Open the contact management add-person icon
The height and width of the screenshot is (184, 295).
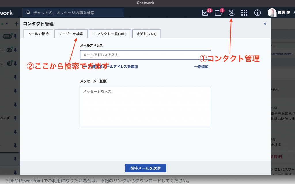click(231, 13)
